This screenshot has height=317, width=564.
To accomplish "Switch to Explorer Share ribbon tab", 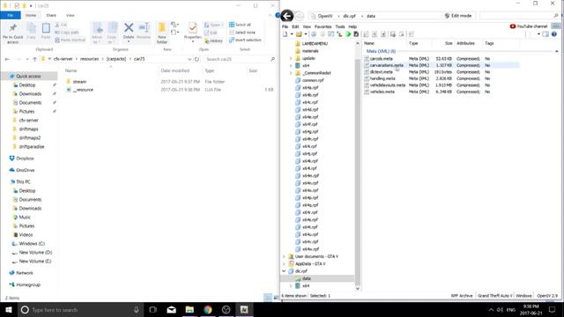I will point(51,16).
